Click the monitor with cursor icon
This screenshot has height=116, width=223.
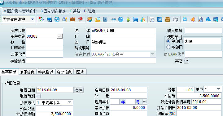coord(216,19)
